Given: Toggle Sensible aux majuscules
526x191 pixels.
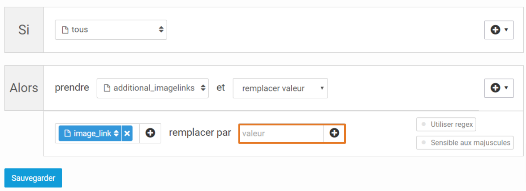Looking at the screenshot, I should [465, 143].
